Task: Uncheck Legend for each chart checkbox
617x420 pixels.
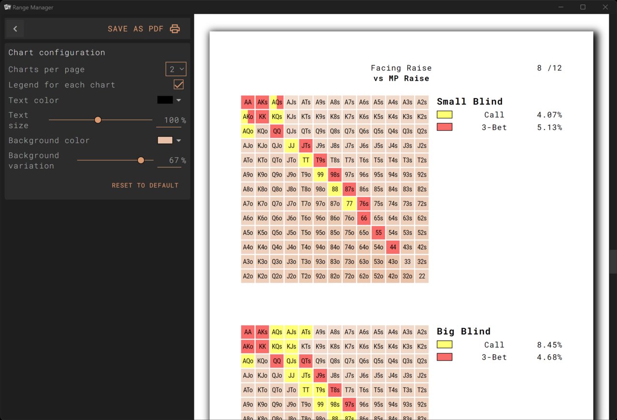Action: [178, 85]
